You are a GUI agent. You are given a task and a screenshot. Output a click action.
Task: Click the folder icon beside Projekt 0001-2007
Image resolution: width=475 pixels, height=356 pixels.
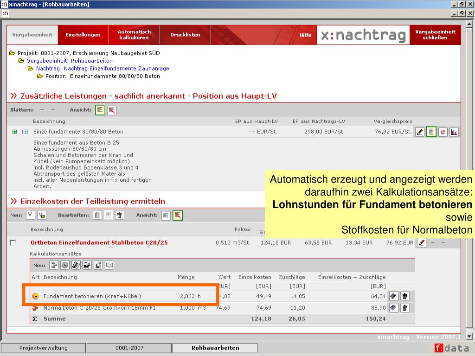12,53
